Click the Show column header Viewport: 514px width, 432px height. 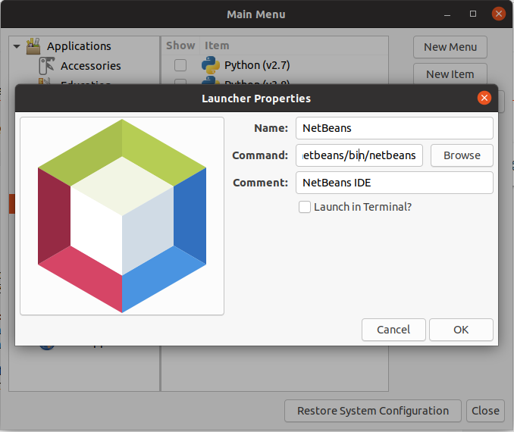(x=180, y=45)
